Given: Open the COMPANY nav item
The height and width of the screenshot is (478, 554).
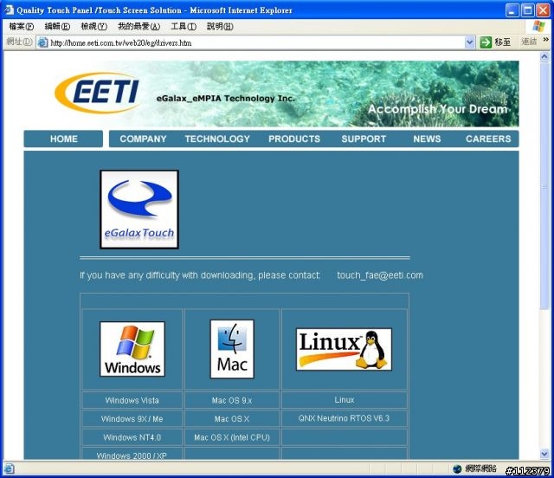Looking at the screenshot, I should pyautogui.click(x=143, y=139).
